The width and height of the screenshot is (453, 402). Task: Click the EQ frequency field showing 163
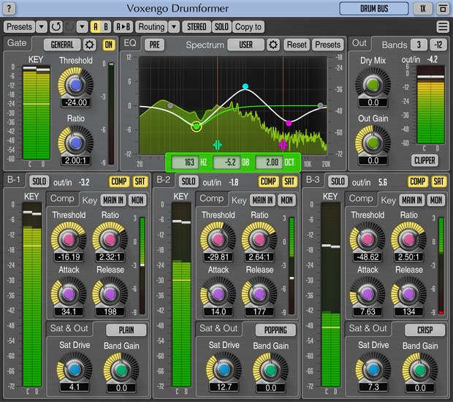click(183, 162)
